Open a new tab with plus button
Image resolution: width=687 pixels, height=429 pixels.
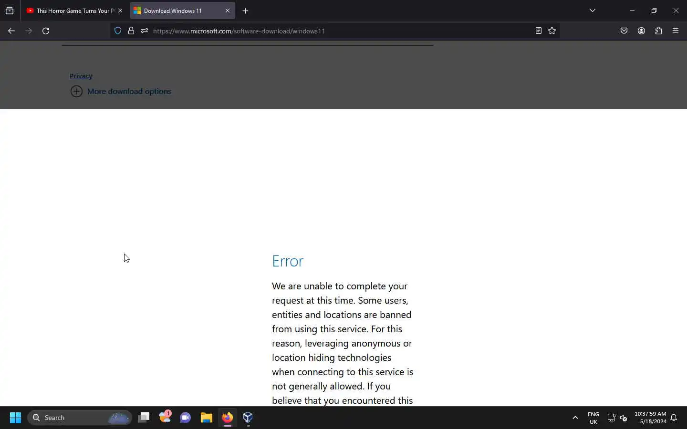(x=245, y=10)
